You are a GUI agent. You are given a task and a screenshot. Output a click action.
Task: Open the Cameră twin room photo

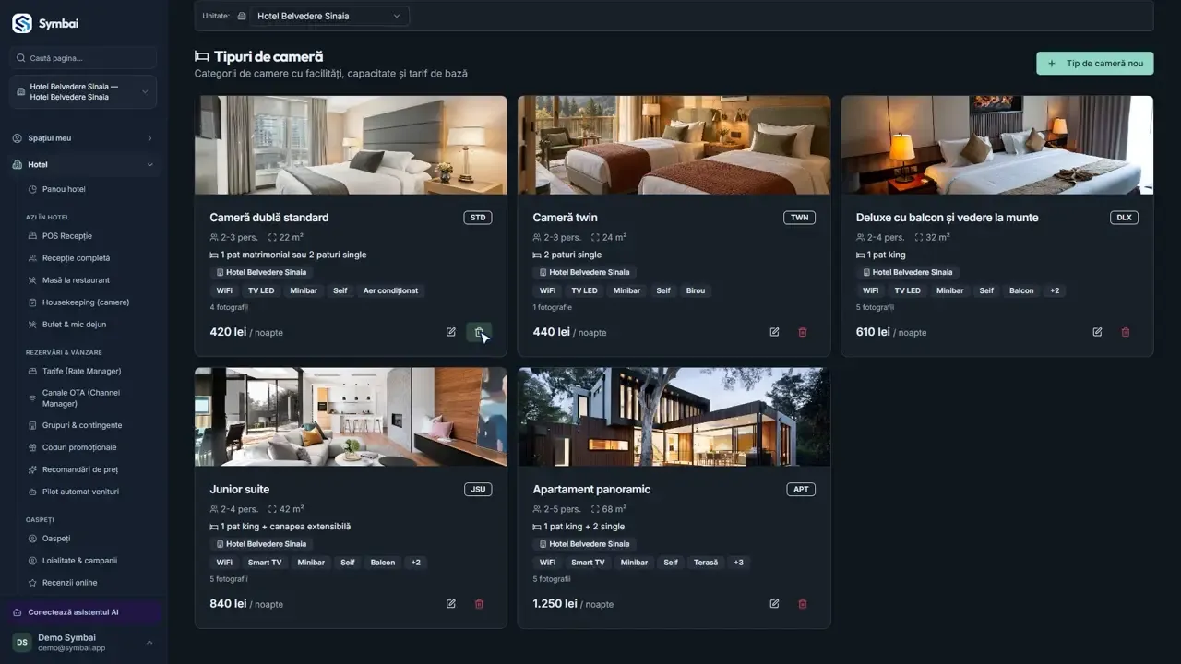point(674,145)
